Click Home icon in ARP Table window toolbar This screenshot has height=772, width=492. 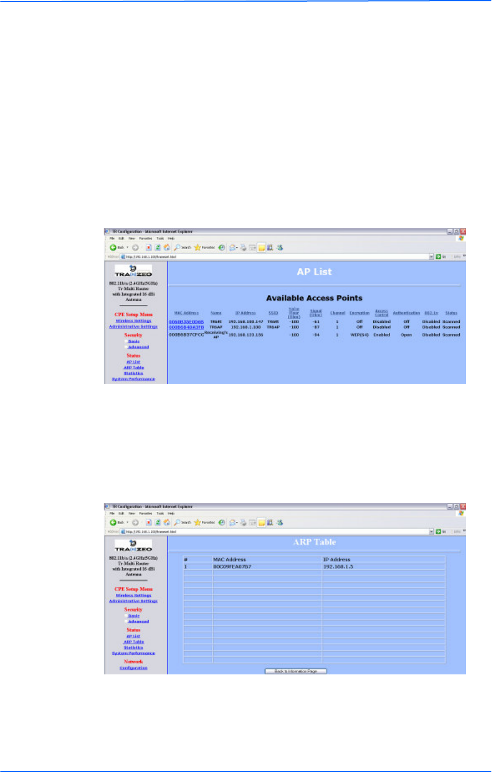click(167, 522)
